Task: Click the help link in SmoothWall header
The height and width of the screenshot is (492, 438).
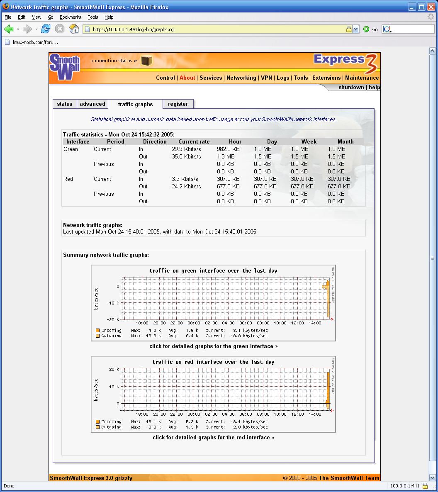Action: tap(374, 87)
